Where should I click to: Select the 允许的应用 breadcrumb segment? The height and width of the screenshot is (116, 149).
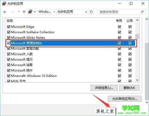(65, 12)
